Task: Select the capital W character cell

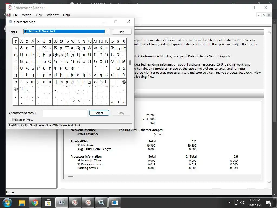Action: coord(90,48)
